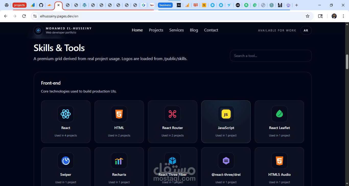
Task: Select the @react-three/drei card title
Action: (x=226, y=175)
